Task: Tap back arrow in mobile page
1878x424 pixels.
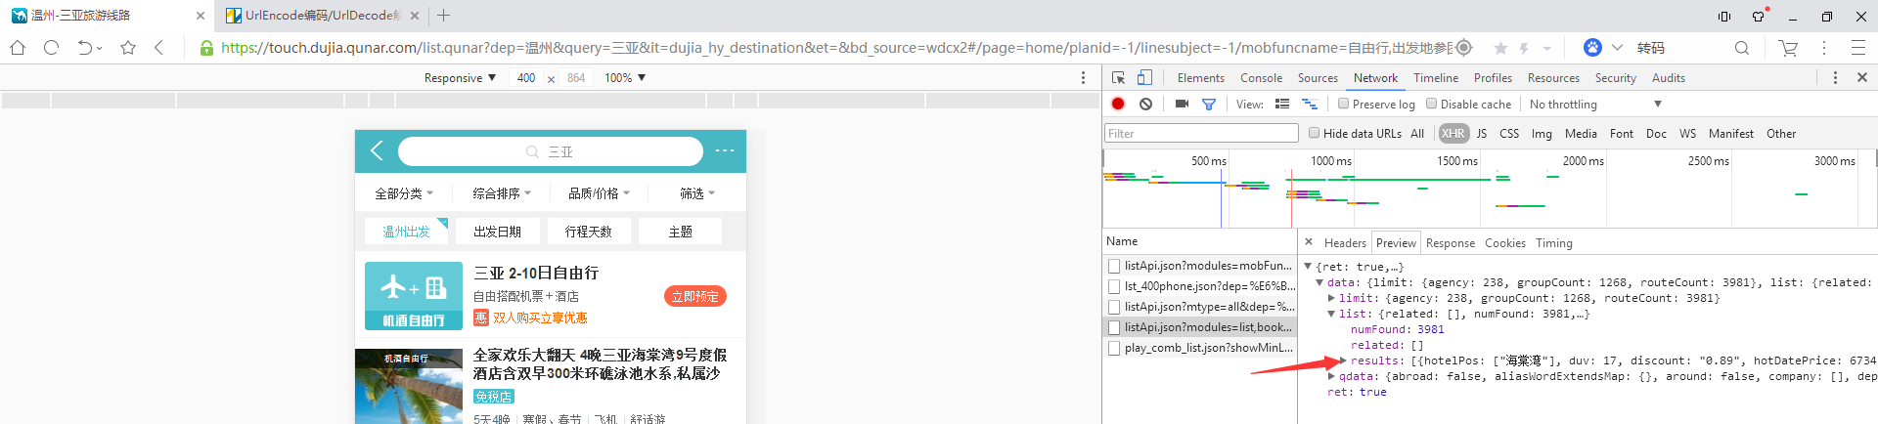Action: (x=378, y=149)
